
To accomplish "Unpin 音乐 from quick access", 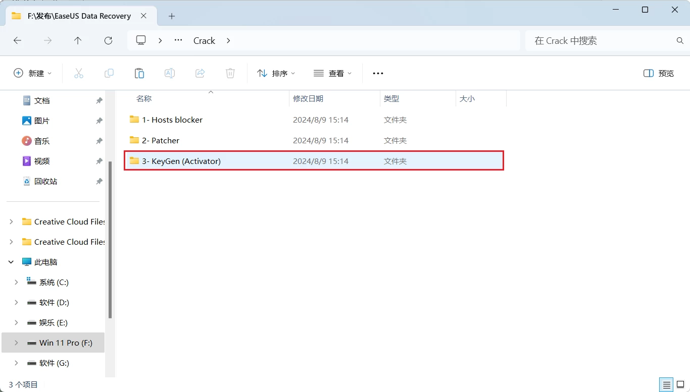I will [x=99, y=141].
